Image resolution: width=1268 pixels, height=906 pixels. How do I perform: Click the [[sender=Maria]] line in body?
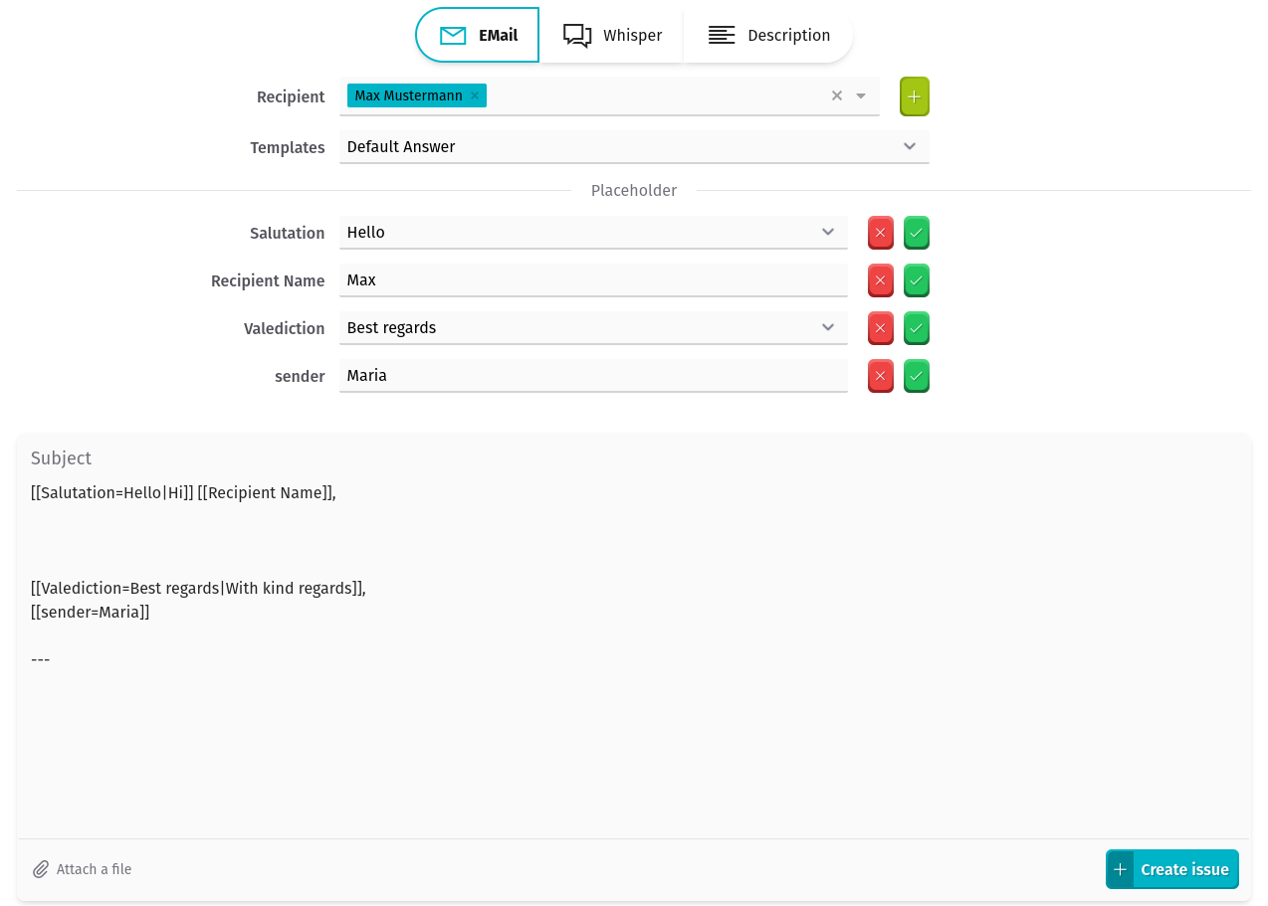(x=91, y=612)
